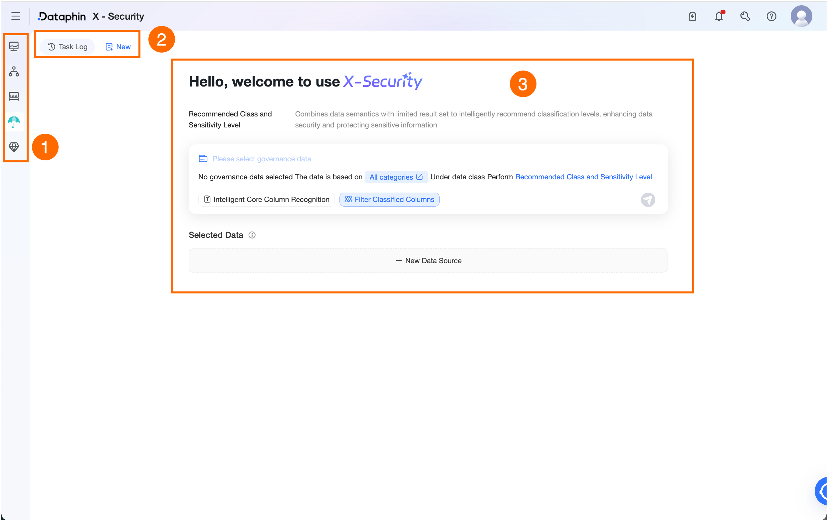828x521 pixels.
Task: Click the paper plane send button
Action: pyautogui.click(x=648, y=200)
